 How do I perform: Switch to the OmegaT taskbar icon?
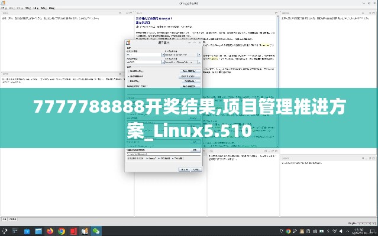[x=85, y=231]
